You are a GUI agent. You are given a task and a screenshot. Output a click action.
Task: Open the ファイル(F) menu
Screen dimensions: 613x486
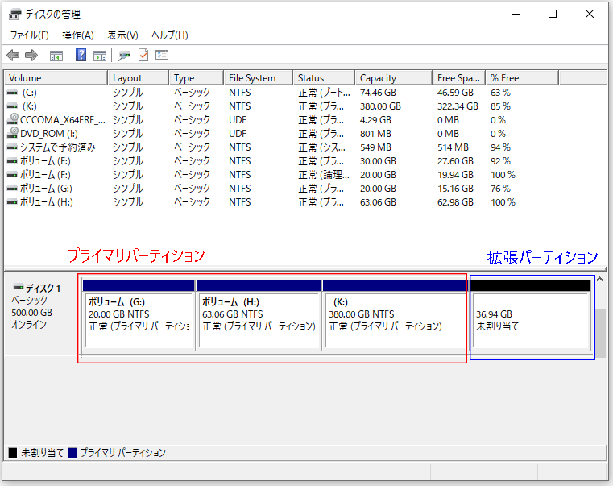click(29, 35)
